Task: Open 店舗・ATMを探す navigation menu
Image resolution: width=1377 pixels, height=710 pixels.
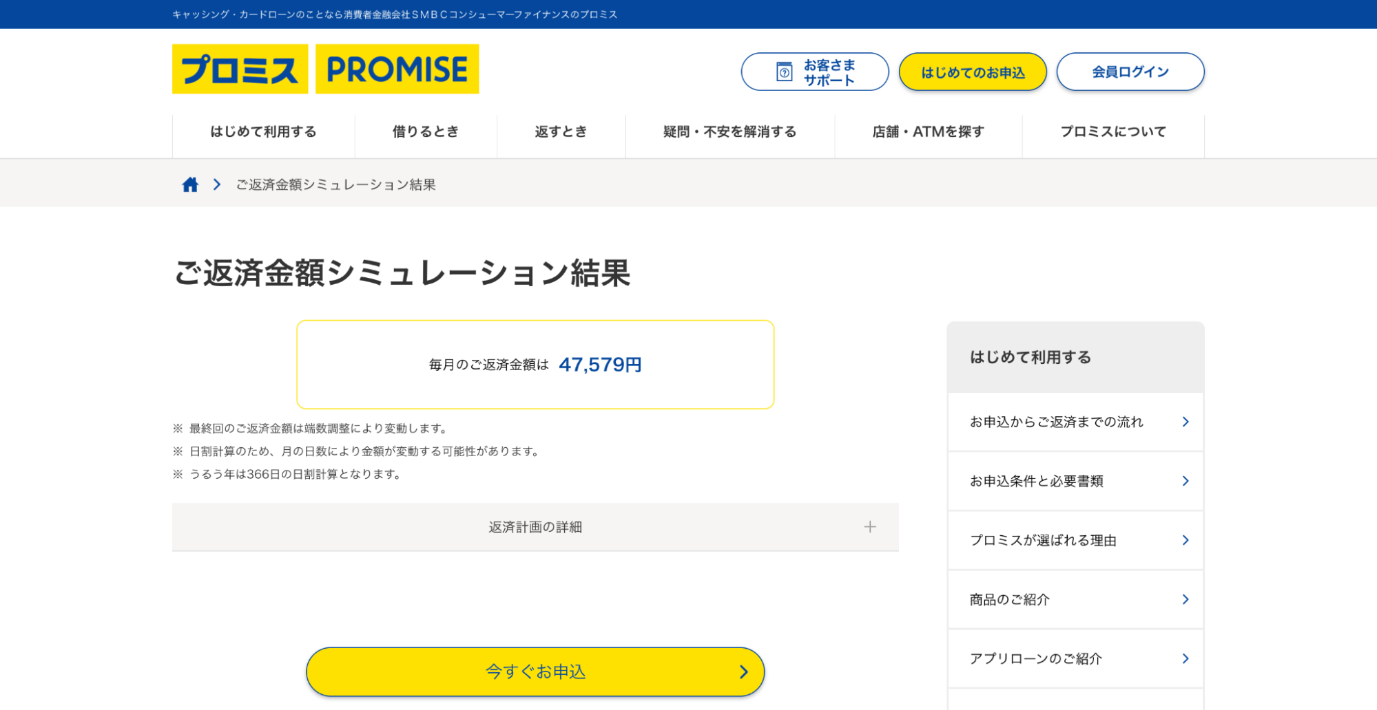Action: 929,131
